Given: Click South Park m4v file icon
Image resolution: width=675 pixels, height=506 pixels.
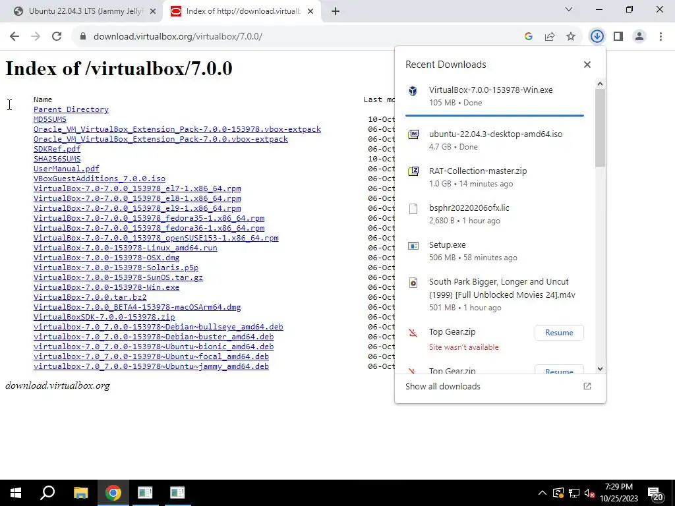Looking at the screenshot, I should coord(413,283).
